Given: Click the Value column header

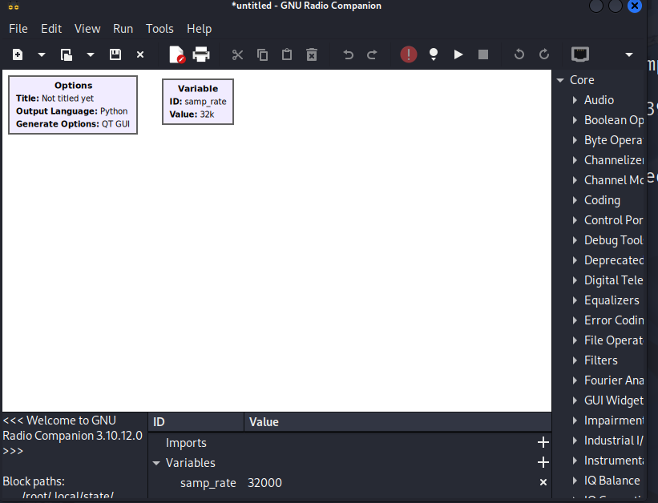Looking at the screenshot, I should pos(398,422).
